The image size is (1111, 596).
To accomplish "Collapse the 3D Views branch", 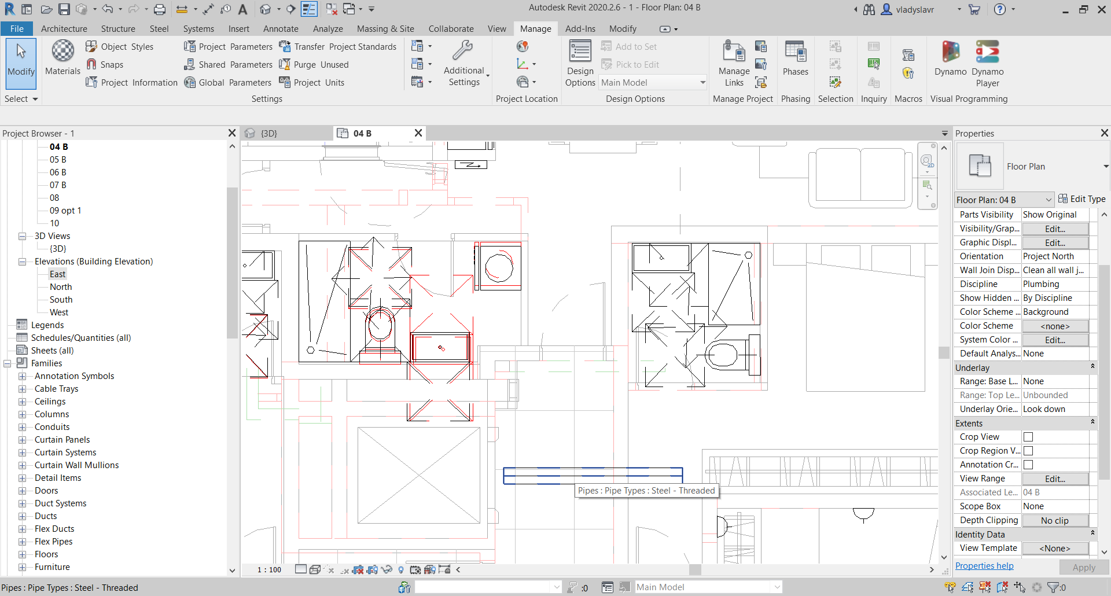I will coord(21,236).
